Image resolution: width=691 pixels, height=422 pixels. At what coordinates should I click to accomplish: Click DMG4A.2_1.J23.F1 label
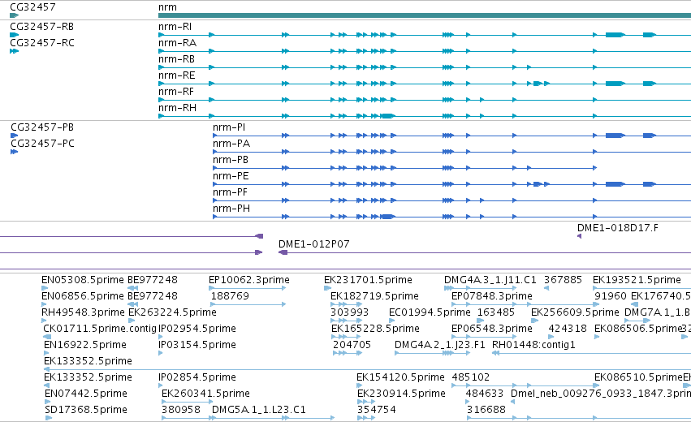pos(439,346)
